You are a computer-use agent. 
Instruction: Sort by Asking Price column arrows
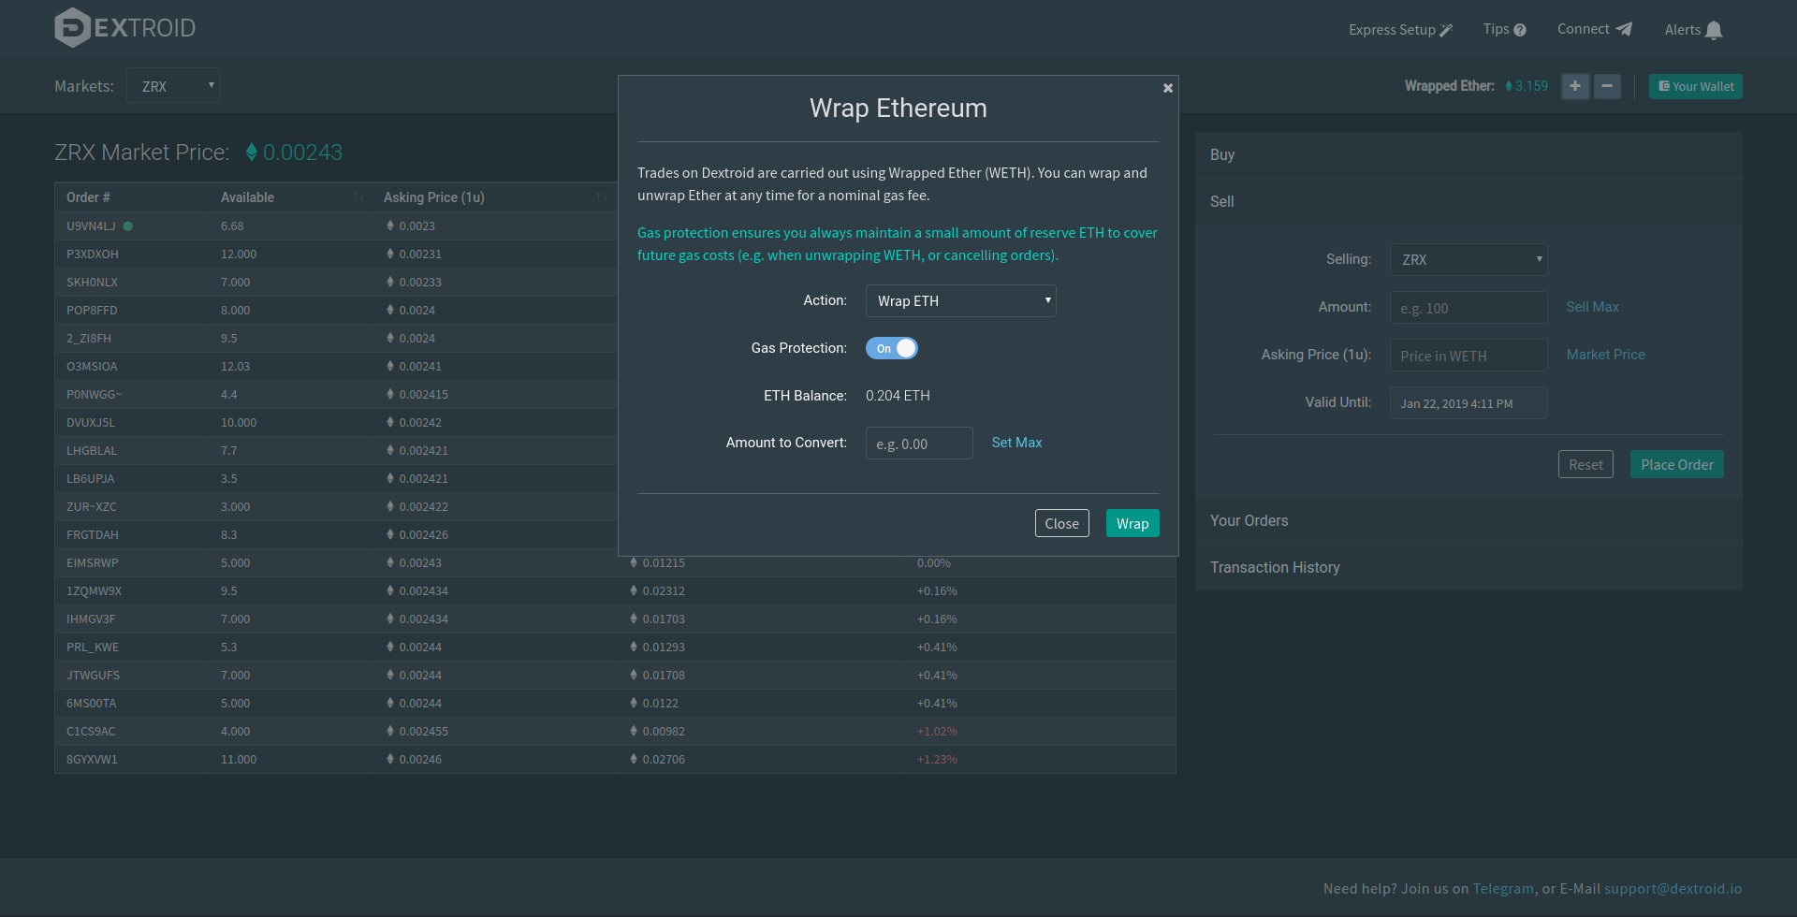pos(602,197)
